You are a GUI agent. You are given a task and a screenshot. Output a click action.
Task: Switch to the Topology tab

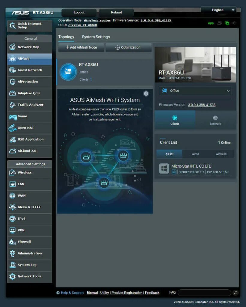click(x=66, y=37)
